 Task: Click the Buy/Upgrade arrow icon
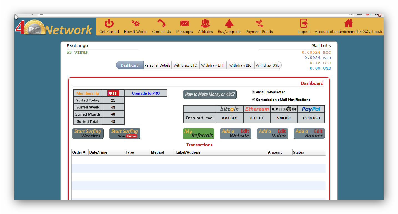229,23
